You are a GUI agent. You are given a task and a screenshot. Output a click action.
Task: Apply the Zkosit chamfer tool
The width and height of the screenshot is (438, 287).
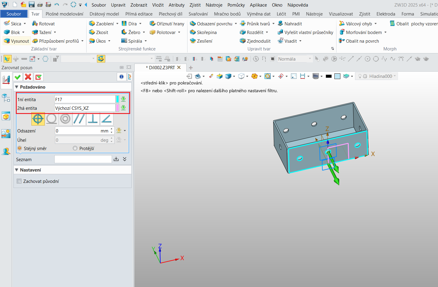99,32
